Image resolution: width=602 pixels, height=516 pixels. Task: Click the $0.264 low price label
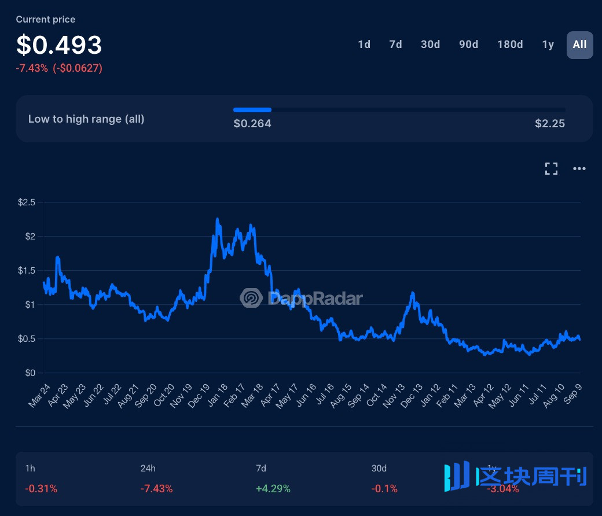[x=252, y=123]
